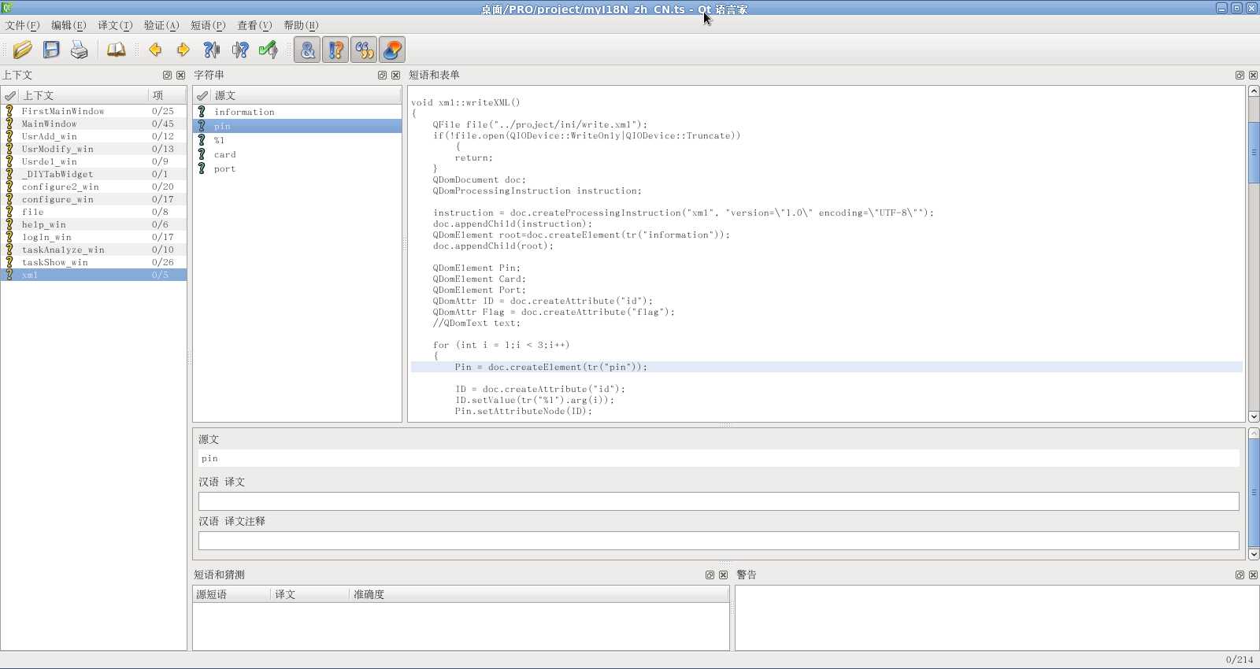
Task: Toggle the phrase matches validation check
Action: [364, 50]
